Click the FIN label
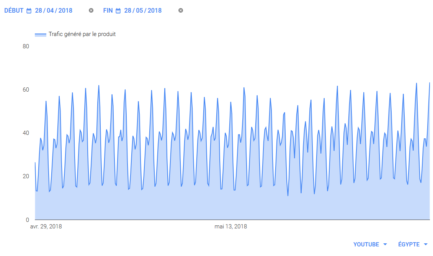433x256 pixels. pos(108,10)
